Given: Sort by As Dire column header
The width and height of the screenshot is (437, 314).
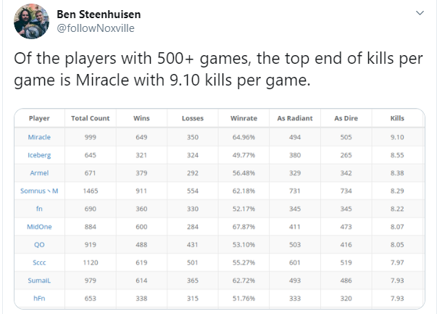Looking at the screenshot, I should [x=346, y=118].
